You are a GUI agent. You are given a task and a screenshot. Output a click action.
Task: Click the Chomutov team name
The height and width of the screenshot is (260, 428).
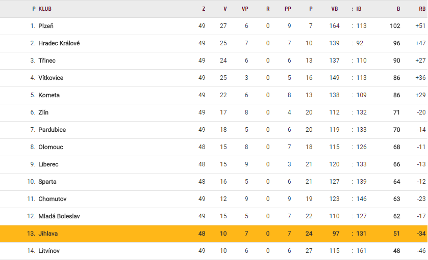point(52,199)
